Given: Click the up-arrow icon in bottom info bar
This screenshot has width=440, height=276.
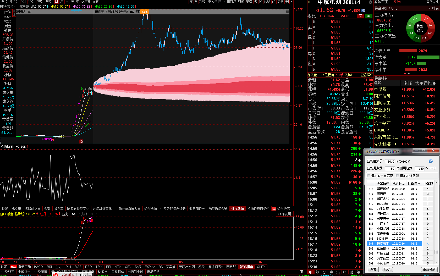Looking at the screenshot, I should 302,272.
